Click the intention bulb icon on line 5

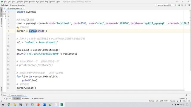point(18,28)
